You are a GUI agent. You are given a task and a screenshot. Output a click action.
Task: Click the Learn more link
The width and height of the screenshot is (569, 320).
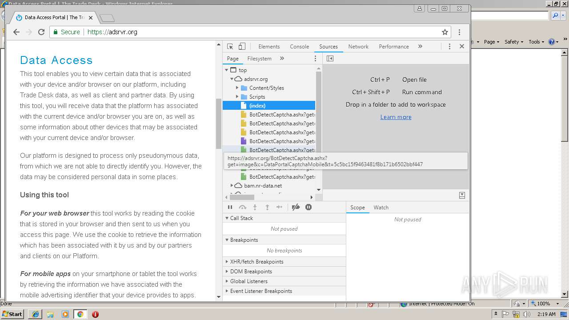pos(396,117)
